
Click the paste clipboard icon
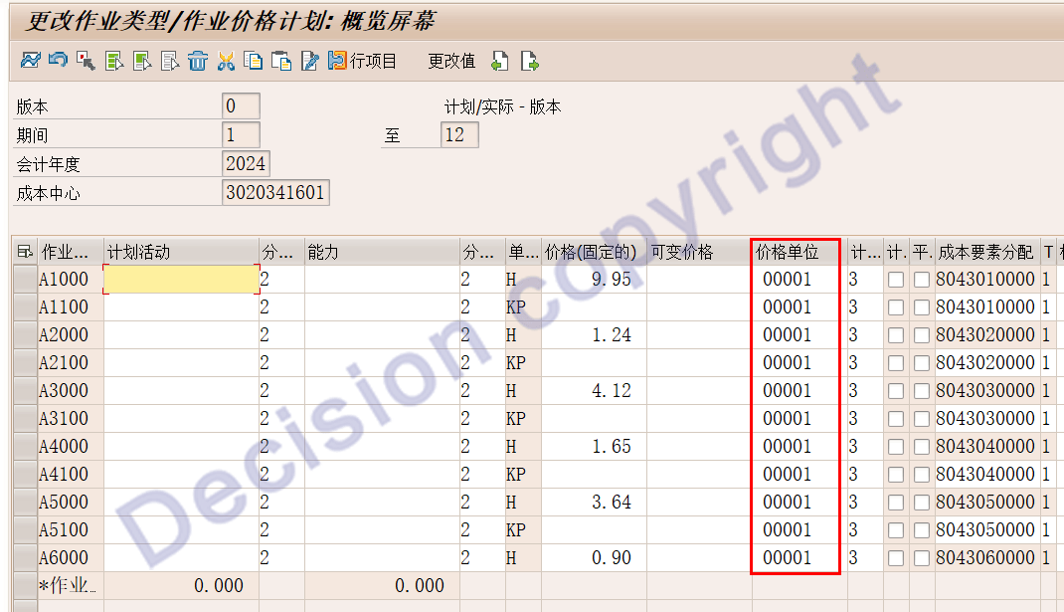pyautogui.click(x=281, y=62)
